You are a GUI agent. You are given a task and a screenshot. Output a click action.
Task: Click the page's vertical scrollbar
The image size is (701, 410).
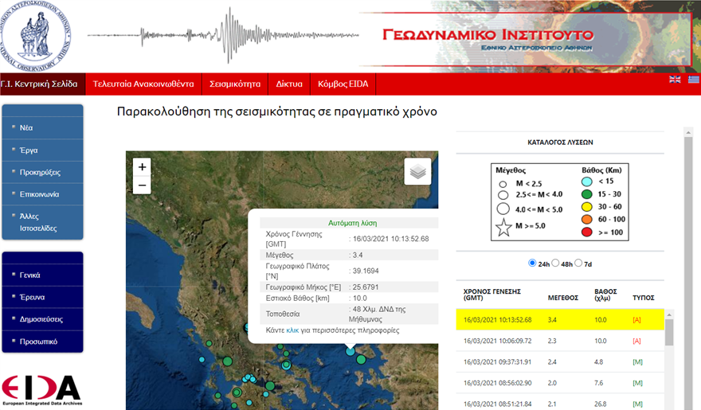click(x=688, y=239)
